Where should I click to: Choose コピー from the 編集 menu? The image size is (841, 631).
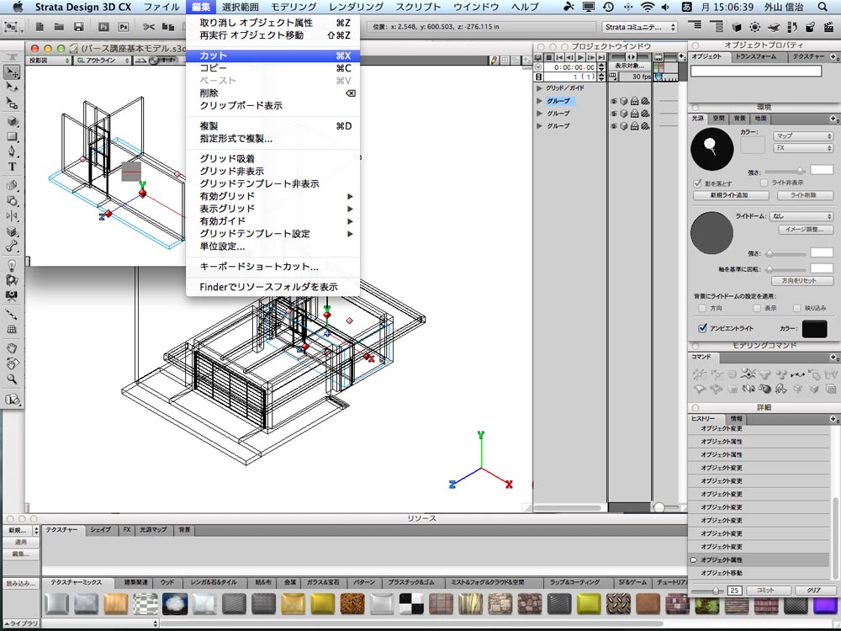click(x=273, y=68)
